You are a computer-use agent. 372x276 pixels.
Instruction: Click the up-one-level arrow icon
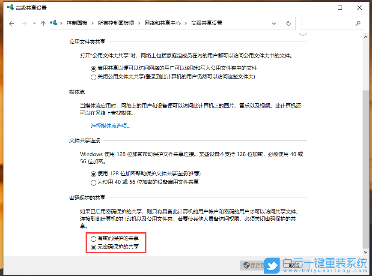[44, 24]
